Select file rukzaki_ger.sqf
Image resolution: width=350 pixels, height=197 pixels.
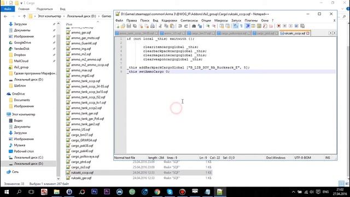(81, 178)
